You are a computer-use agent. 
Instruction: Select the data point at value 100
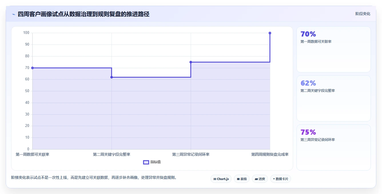(x=270, y=33)
